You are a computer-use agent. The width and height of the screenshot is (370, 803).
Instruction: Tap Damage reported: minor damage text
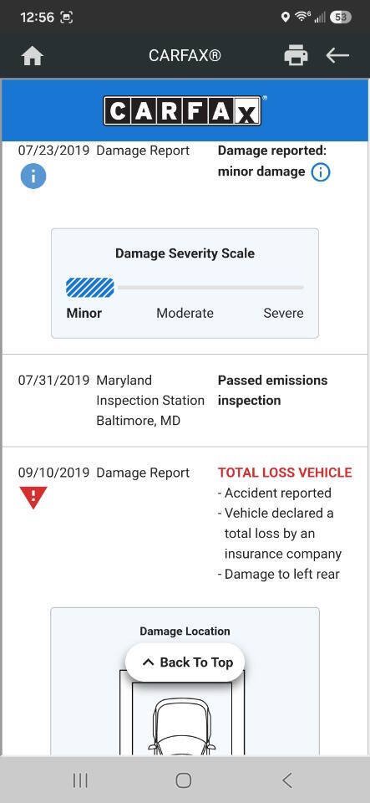[272, 161]
